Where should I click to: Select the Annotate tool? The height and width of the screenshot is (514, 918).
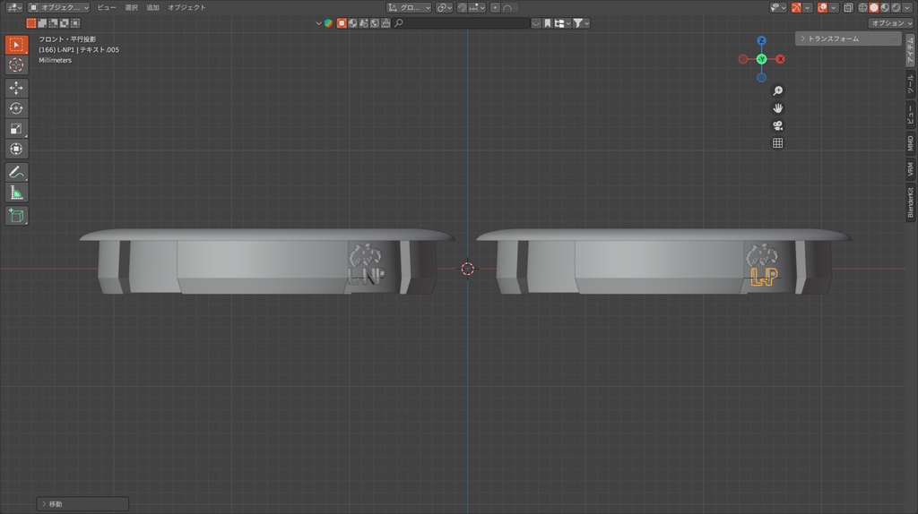coord(16,172)
